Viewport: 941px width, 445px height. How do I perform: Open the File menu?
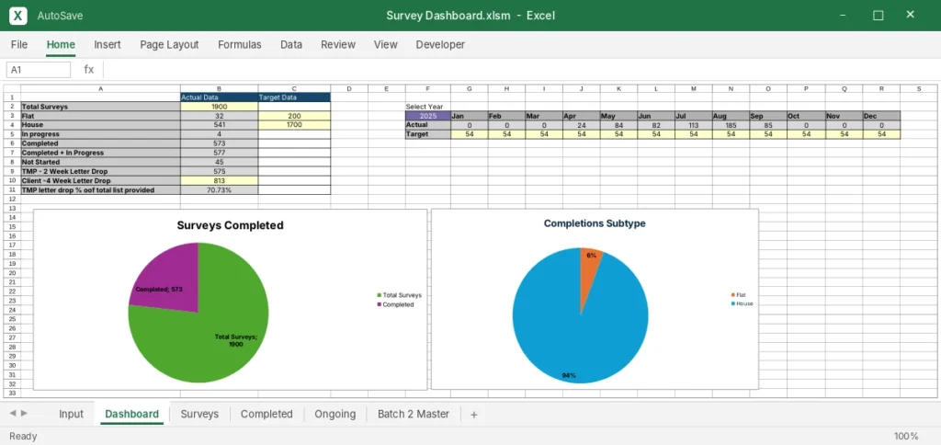(x=19, y=44)
